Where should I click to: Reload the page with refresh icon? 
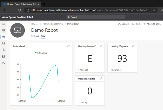coord(19,10)
